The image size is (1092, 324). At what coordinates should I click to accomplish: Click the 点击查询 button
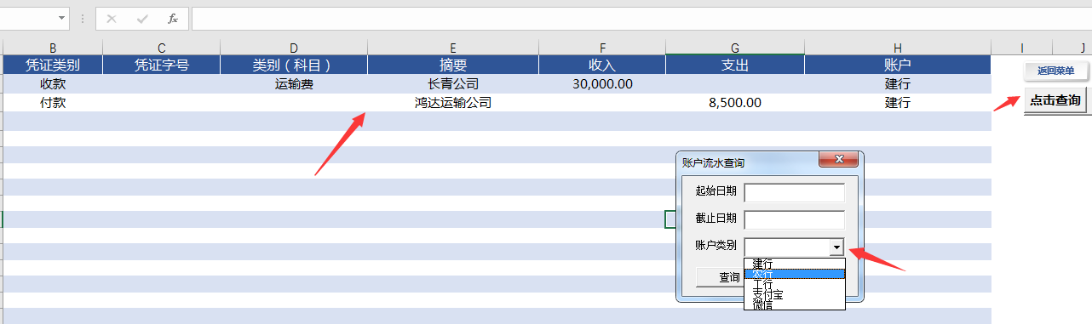click(x=1055, y=100)
